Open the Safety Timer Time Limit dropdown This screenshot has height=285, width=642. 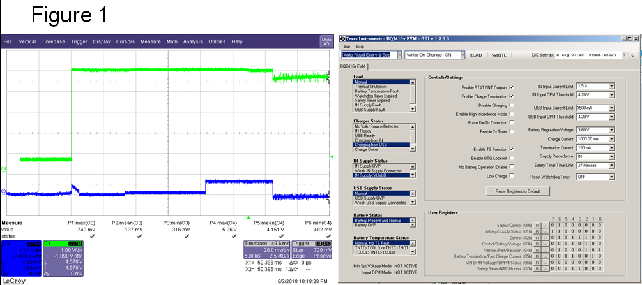coord(611,165)
